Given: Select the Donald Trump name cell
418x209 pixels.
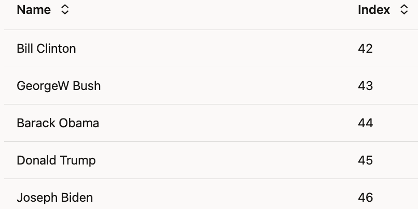Looking at the screenshot, I should tap(56, 160).
